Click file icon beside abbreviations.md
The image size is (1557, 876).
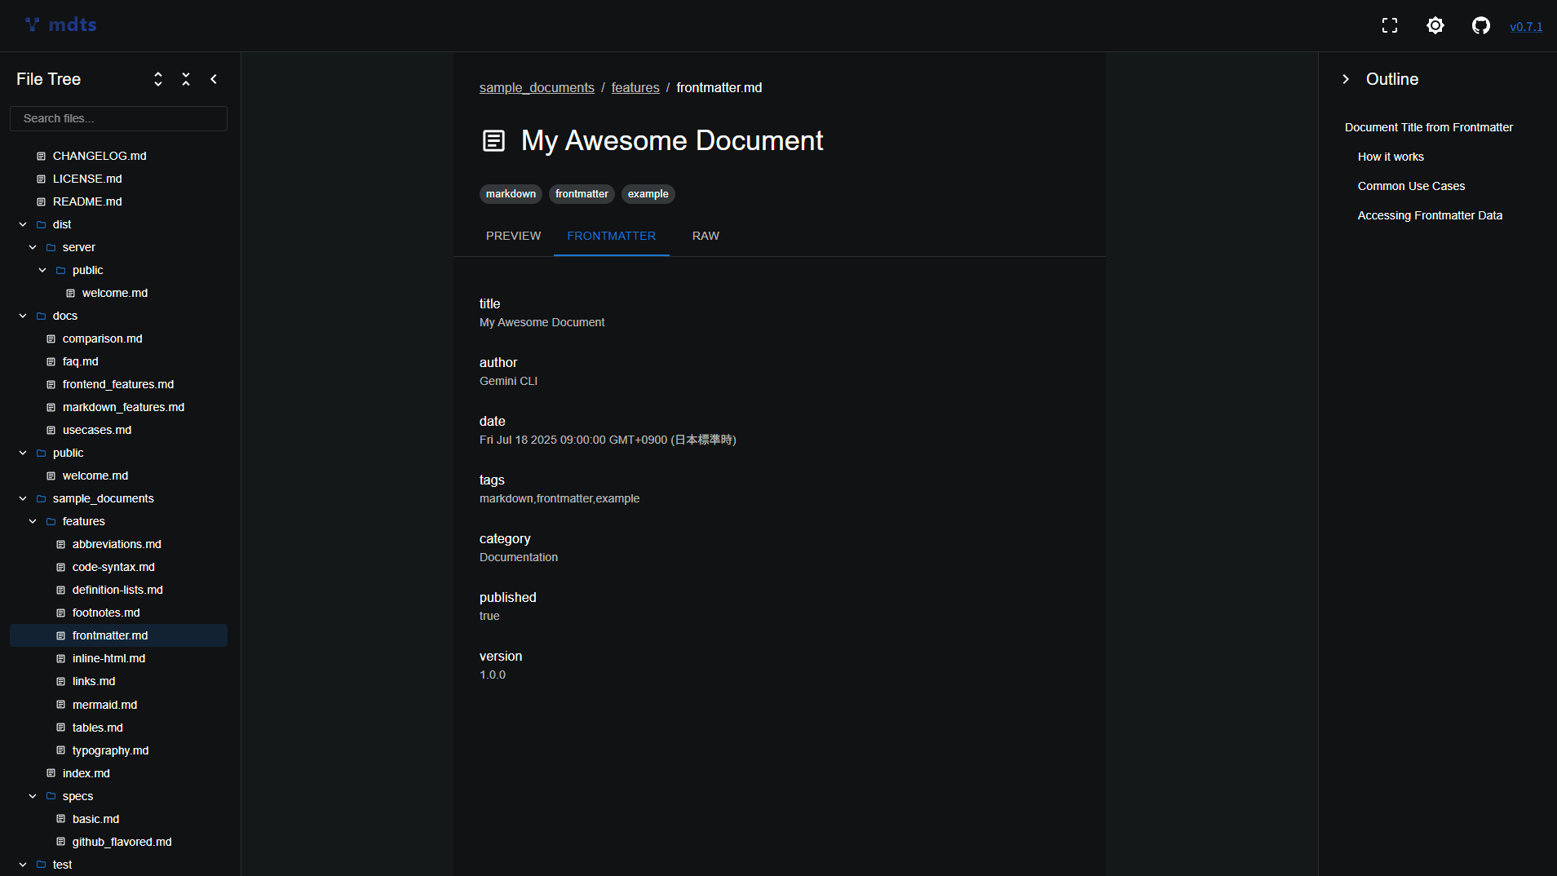(x=60, y=544)
